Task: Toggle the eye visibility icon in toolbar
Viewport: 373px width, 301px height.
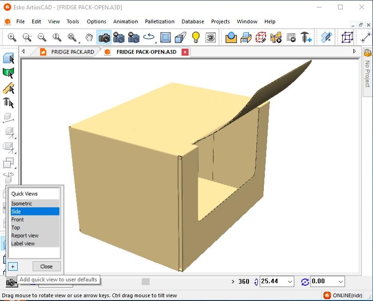Action: click(211, 37)
